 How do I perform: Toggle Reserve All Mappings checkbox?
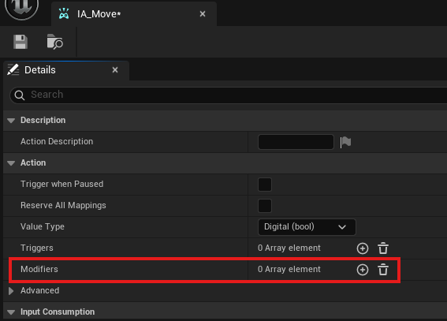265,206
